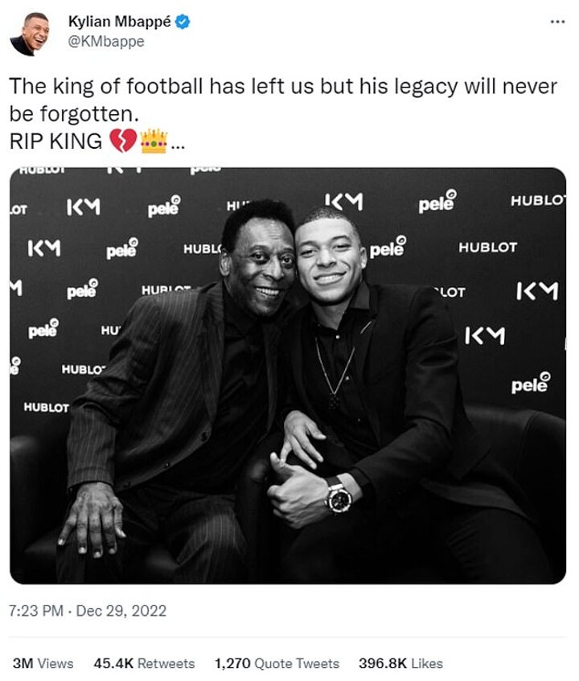Click the Dec 29, 2022 date

(x=121, y=611)
